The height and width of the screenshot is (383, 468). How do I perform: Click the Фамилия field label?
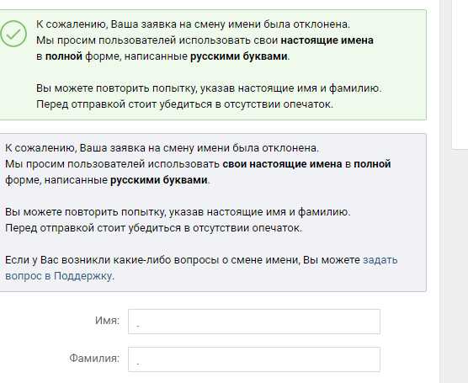94,358
